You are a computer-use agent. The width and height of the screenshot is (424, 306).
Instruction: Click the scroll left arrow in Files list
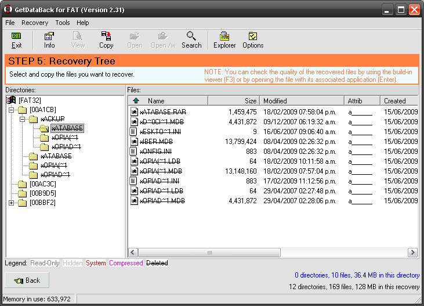click(x=133, y=253)
